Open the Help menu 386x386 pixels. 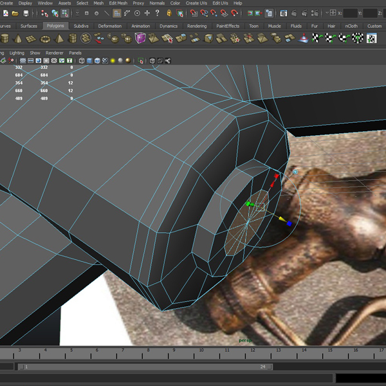point(237,3)
